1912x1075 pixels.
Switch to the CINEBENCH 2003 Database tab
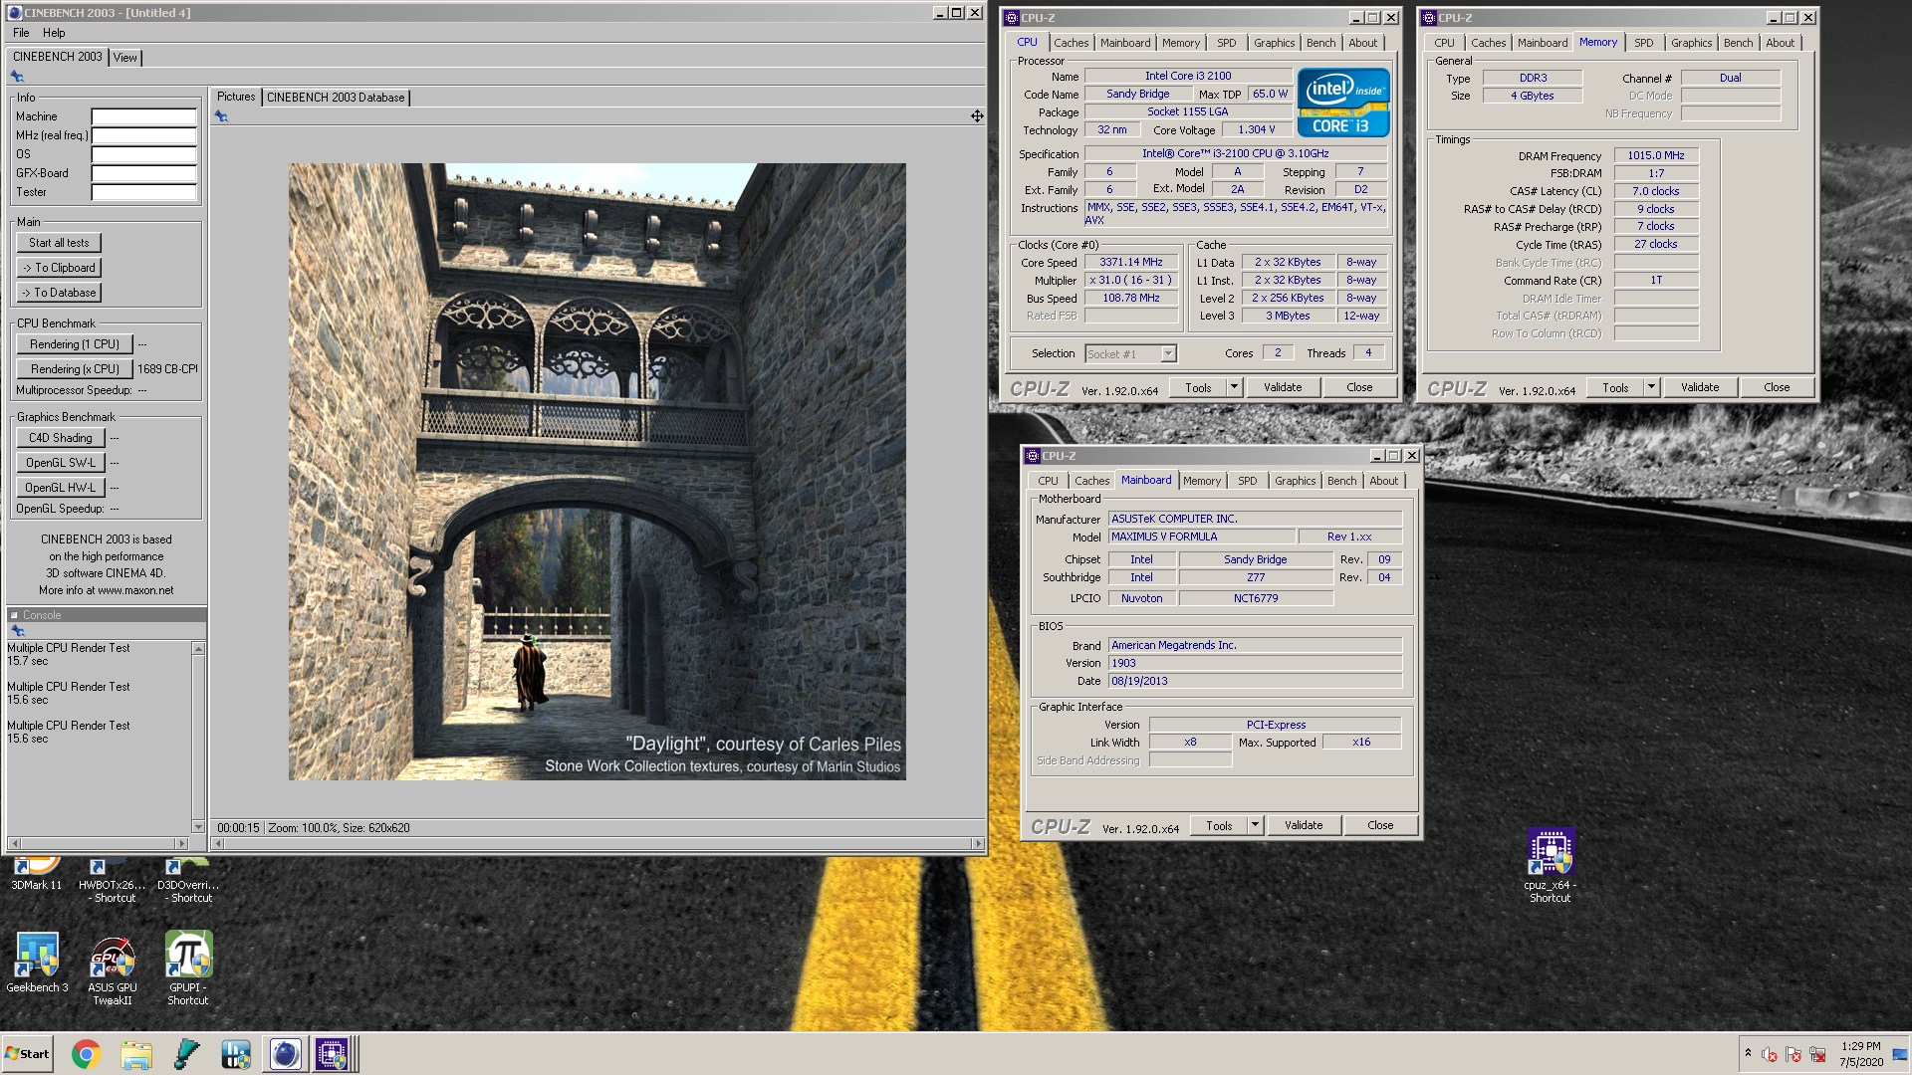point(336,98)
